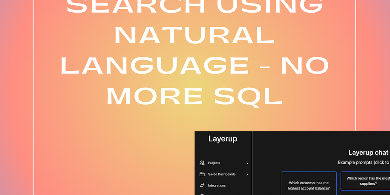Image resolution: width=390 pixels, height=195 pixels.
Task: Click the 'MORE SQL' headline line
Action: click(195, 96)
